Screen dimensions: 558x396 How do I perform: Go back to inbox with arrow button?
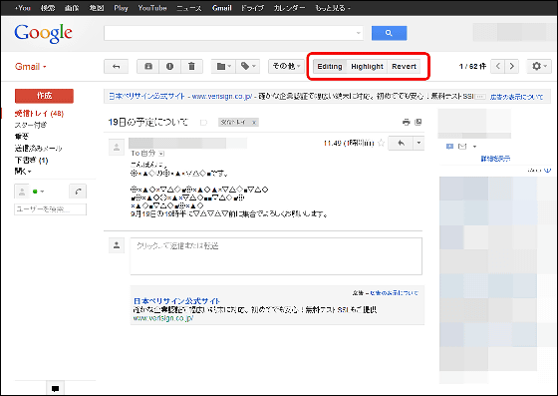tap(116, 67)
